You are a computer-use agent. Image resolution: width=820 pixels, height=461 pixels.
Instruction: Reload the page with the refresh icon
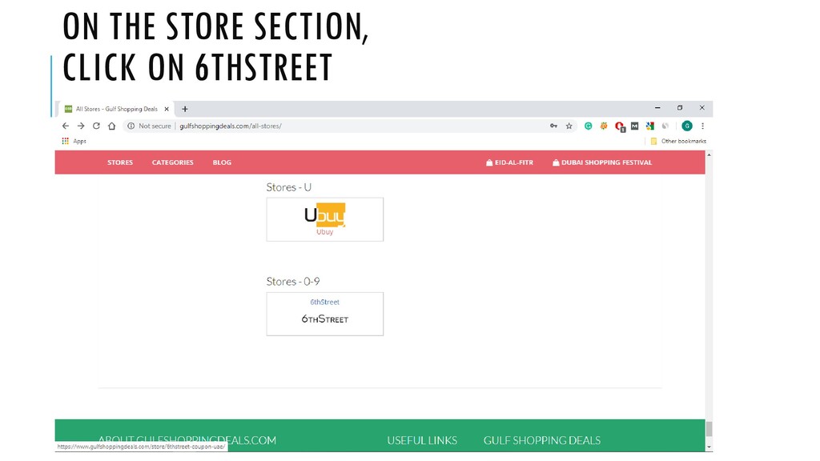pyautogui.click(x=96, y=126)
